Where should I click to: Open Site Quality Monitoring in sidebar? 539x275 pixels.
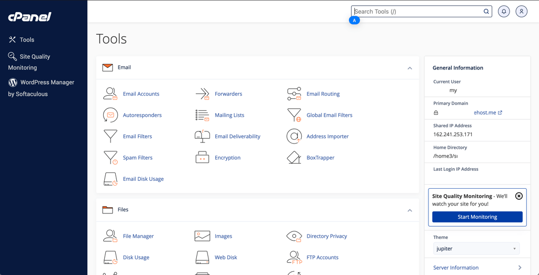click(29, 62)
